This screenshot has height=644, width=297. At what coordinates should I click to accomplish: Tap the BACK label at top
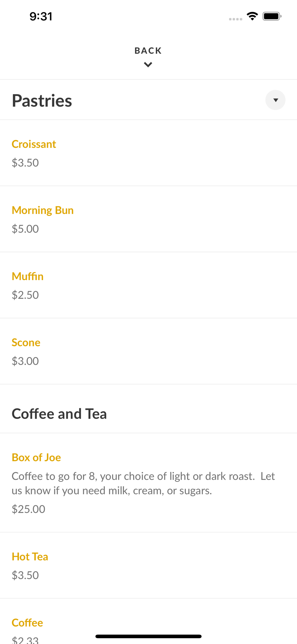tap(148, 51)
